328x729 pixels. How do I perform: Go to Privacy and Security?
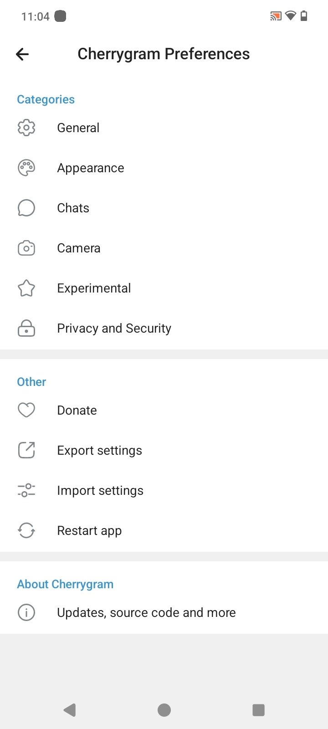[114, 329]
